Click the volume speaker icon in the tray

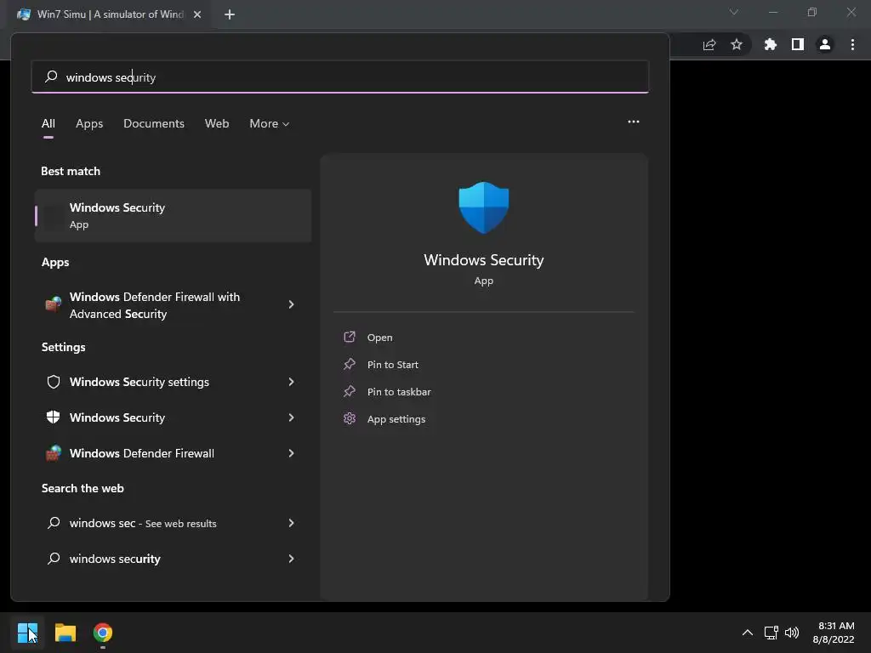point(792,633)
